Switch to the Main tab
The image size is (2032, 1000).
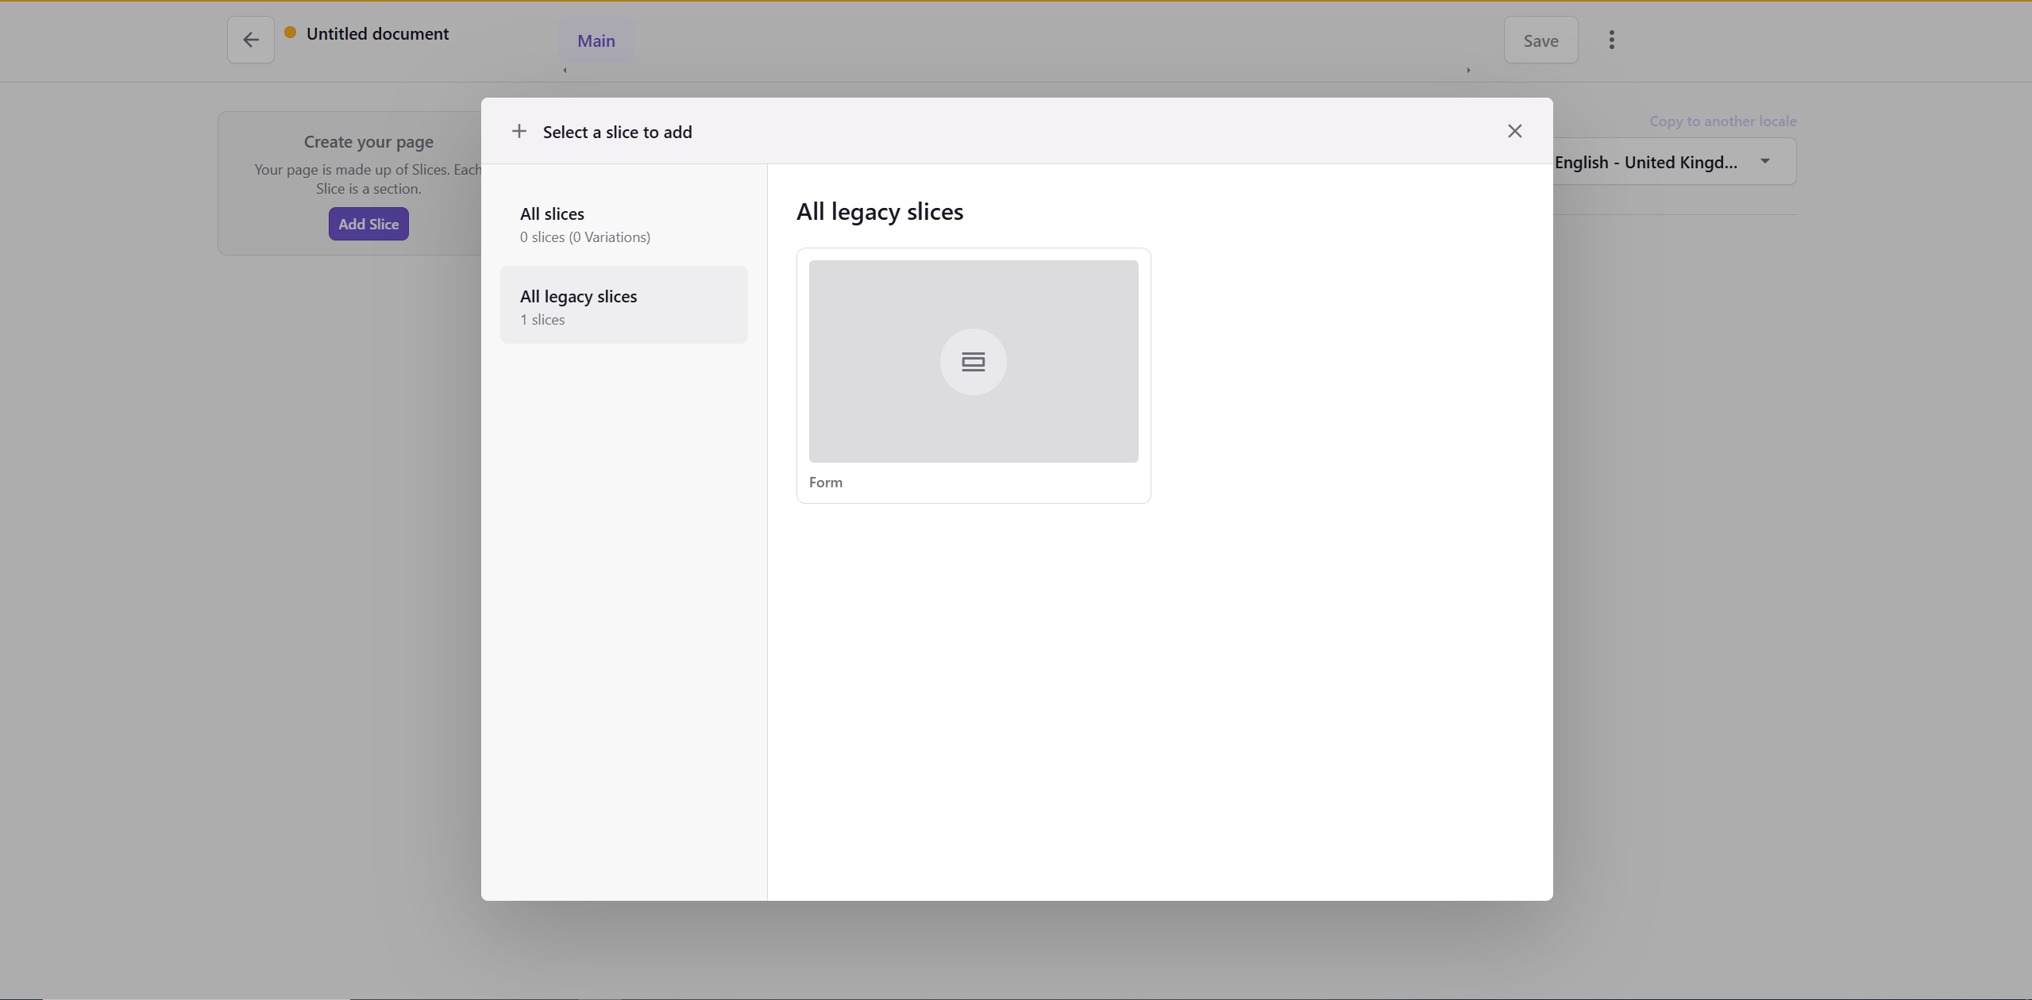(x=596, y=40)
